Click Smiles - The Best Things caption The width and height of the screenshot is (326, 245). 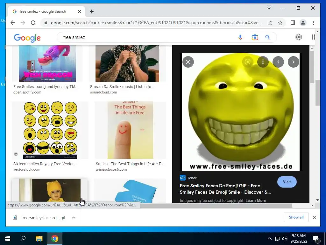[130, 164]
